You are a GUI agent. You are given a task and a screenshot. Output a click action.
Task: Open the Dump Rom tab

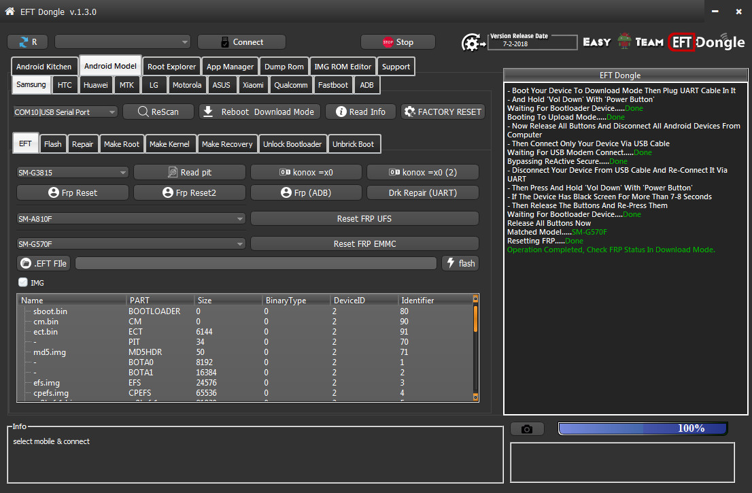point(284,67)
